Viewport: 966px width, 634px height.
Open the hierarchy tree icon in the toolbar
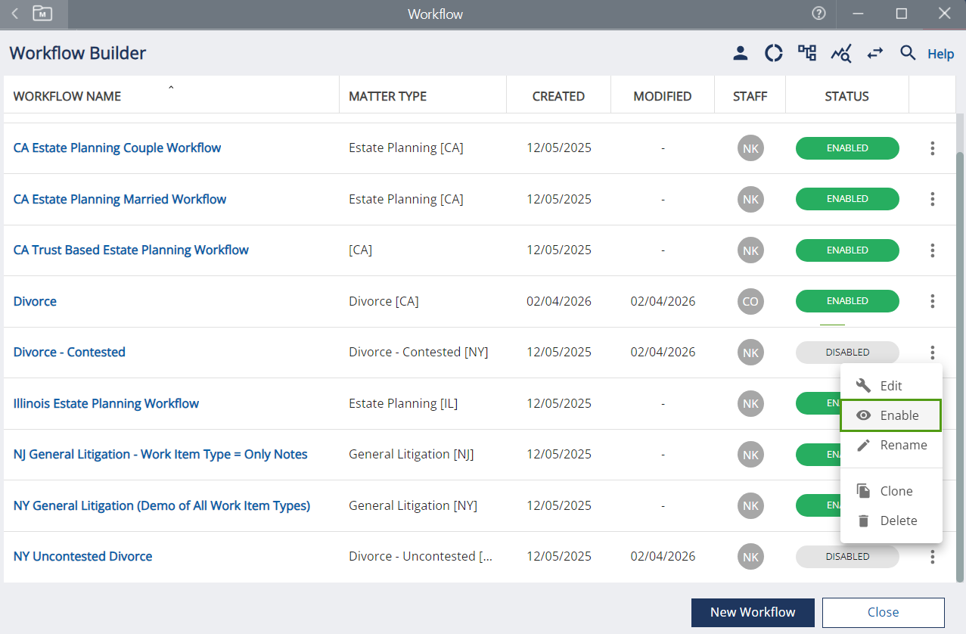[807, 53]
